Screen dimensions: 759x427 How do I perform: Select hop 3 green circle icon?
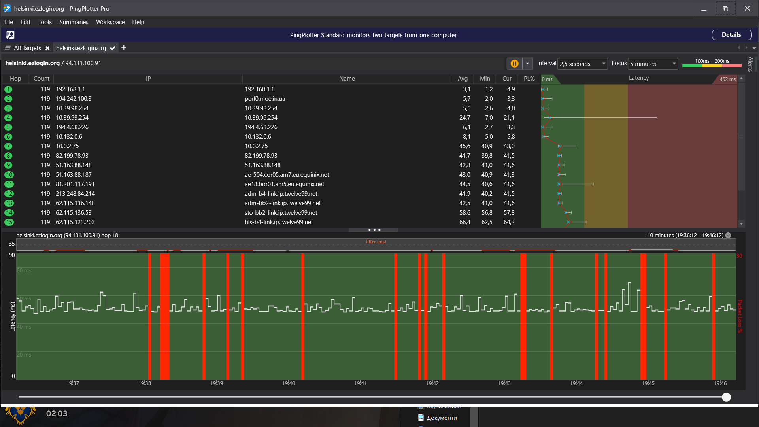click(x=8, y=108)
